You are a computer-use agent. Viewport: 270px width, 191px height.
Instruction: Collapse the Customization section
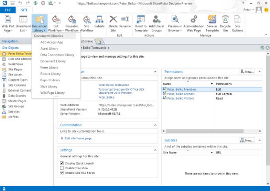pyautogui.click(x=155, y=125)
